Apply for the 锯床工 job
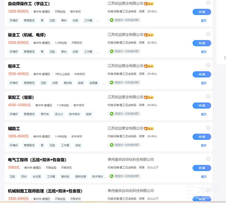The height and width of the screenshot is (203, 226). coord(202,74)
